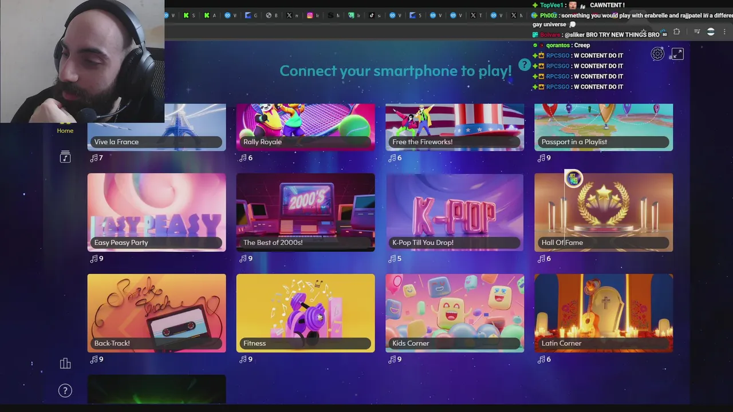Click the song count under Back-Track!
This screenshot has height=412, width=733.
pyautogui.click(x=96, y=359)
